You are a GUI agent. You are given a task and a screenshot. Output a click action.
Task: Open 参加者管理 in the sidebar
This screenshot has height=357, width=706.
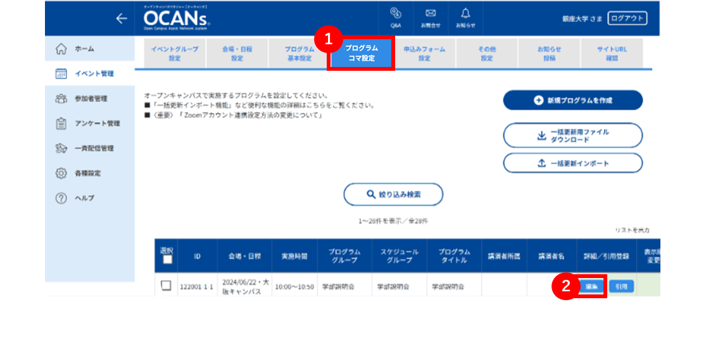pyautogui.click(x=90, y=99)
